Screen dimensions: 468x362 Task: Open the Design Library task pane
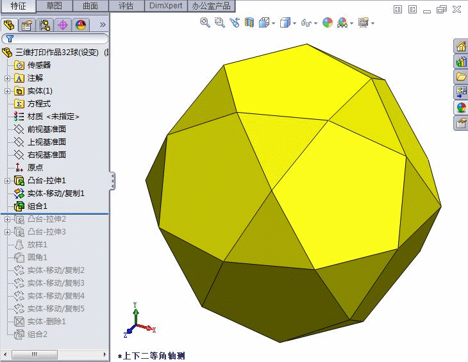point(461,62)
